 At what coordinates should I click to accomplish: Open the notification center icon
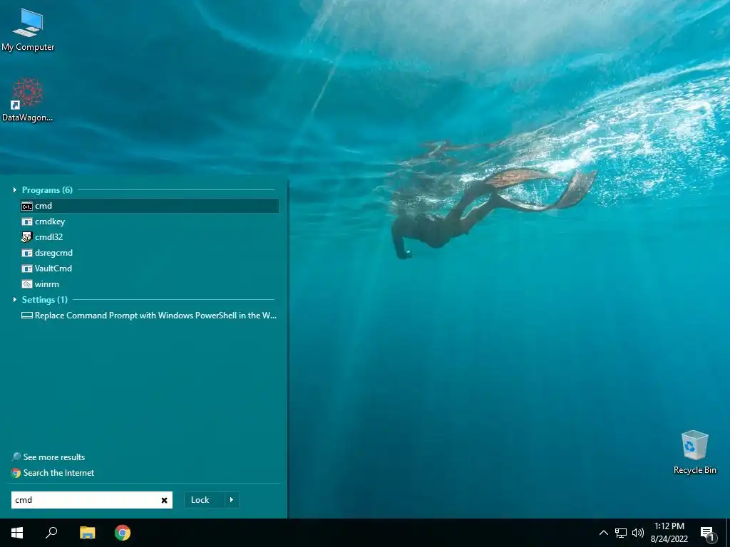click(708, 533)
